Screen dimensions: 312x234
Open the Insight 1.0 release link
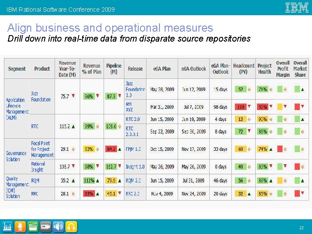coord(135,167)
